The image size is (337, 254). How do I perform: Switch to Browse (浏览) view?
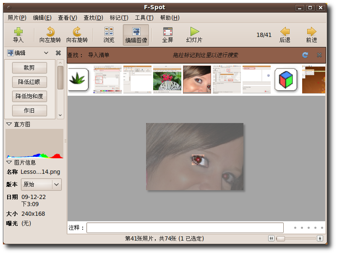coord(109,35)
